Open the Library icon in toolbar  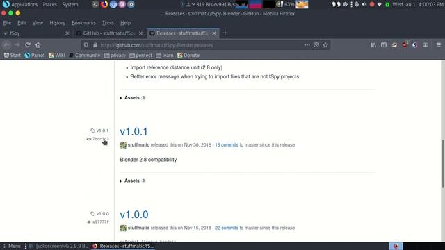pos(373,45)
